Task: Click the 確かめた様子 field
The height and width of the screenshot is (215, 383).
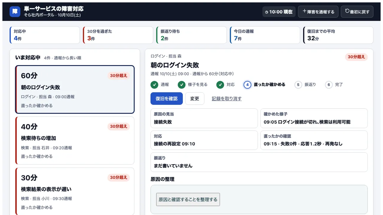Action: coord(314,118)
